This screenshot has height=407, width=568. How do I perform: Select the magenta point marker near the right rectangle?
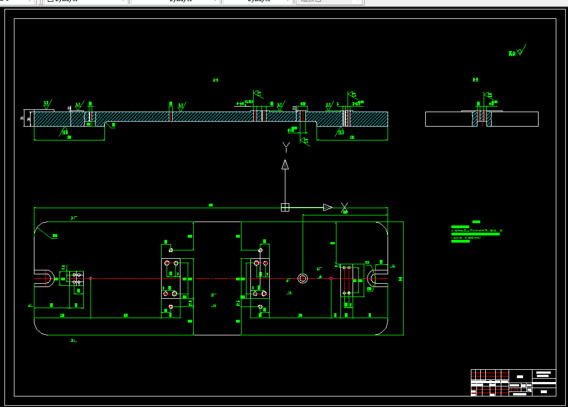pyautogui.click(x=331, y=278)
